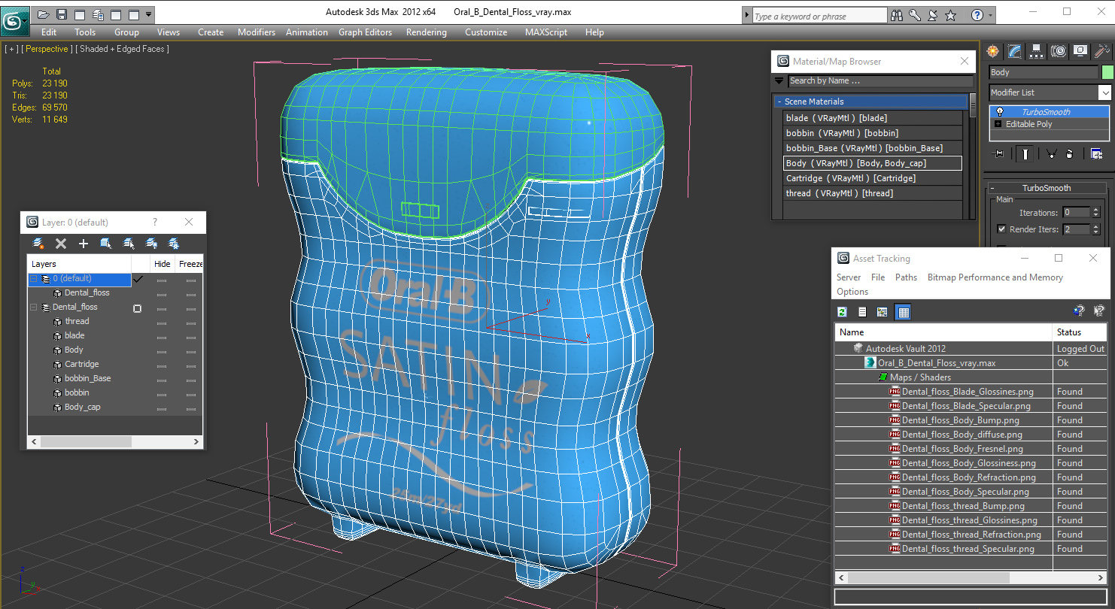Click Hide/Unhide All Layers icon
The image size is (1115, 609).
pyautogui.click(x=151, y=244)
